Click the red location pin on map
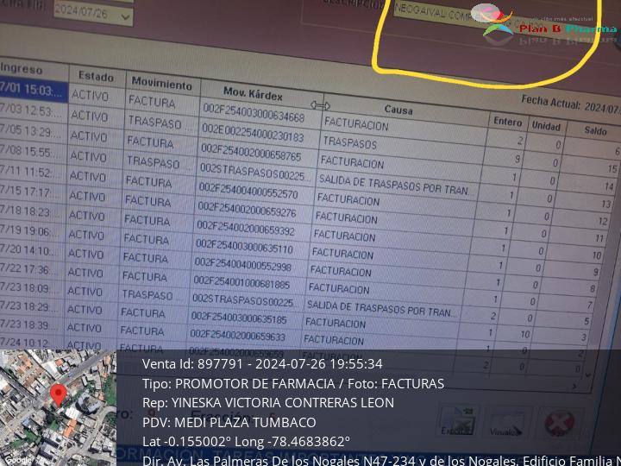 (x=59, y=394)
